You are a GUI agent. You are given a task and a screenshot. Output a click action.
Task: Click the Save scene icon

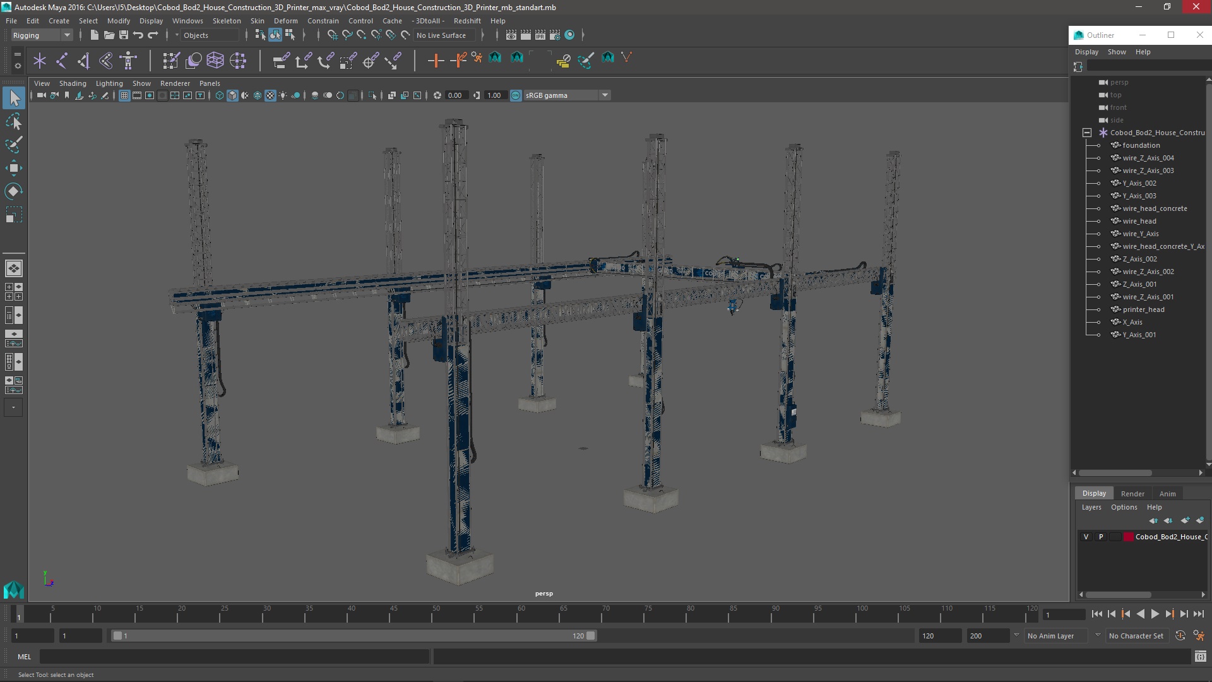[x=124, y=35]
